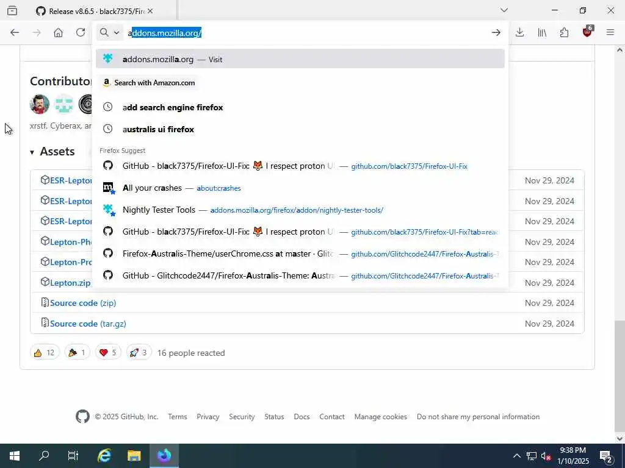Open Glitchcode2447/Firefox-Australis-Theme suggestion
This screenshot has height=468, width=625.
(x=300, y=275)
